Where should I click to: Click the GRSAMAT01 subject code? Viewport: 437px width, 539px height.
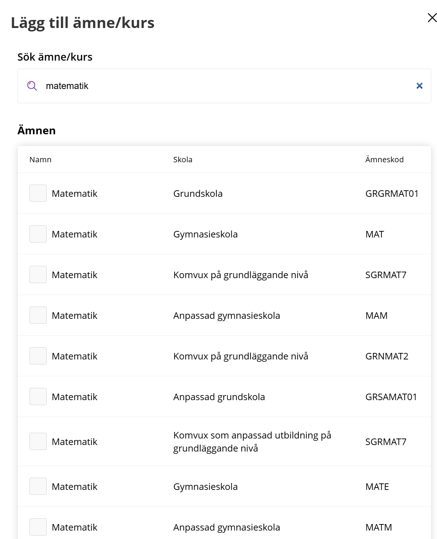[391, 397]
